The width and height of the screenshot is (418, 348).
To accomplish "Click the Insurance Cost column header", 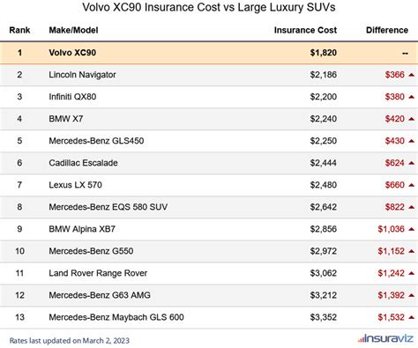I will click(305, 30).
